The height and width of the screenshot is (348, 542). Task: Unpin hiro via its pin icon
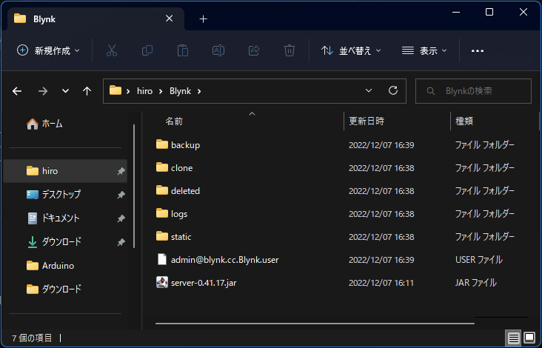tap(121, 171)
